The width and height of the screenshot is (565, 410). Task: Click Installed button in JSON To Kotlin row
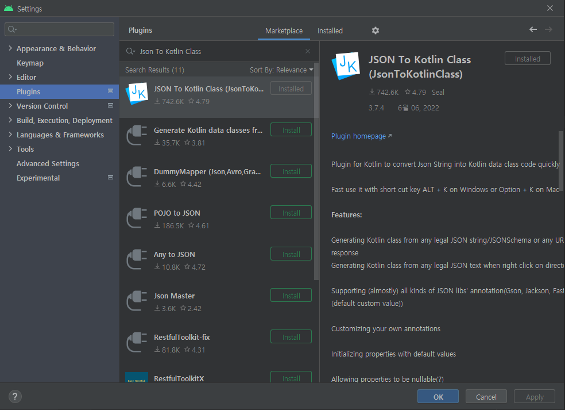291,89
